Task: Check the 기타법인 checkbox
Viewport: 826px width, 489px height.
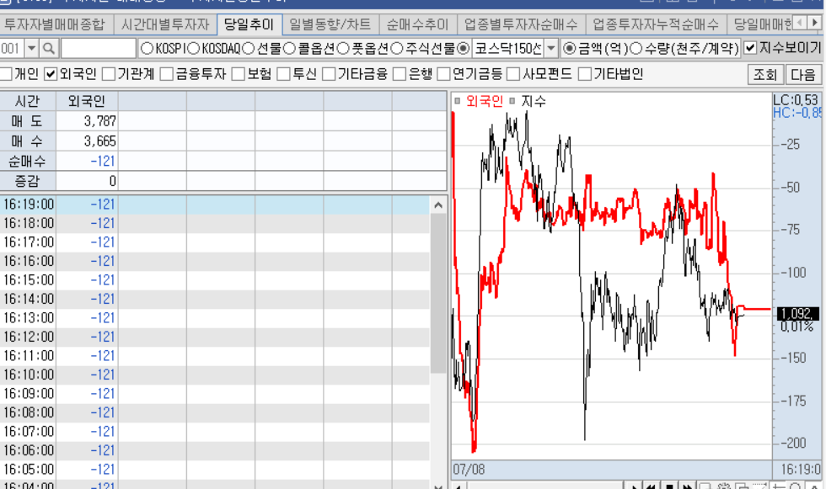Action: point(585,74)
